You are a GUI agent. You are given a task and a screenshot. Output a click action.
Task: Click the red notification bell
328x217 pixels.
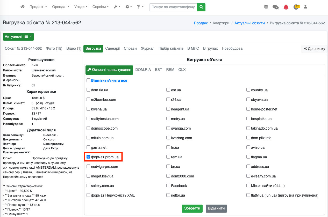click(x=286, y=7)
